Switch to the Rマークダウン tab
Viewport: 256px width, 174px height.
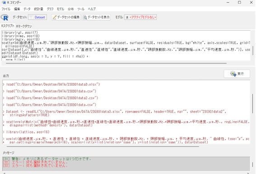coord(24,26)
